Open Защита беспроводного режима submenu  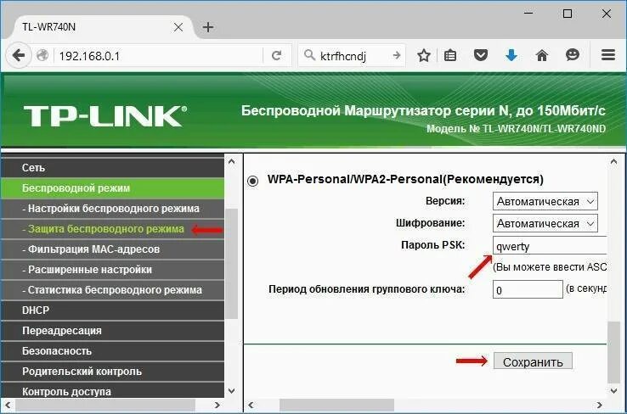pyautogui.click(x=112, y=229)
